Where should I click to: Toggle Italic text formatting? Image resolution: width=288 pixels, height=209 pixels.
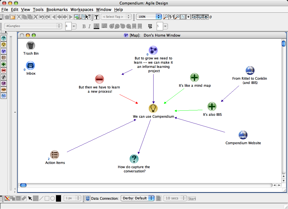pos(89,26)
